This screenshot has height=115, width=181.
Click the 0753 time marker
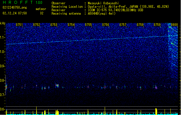54,25
